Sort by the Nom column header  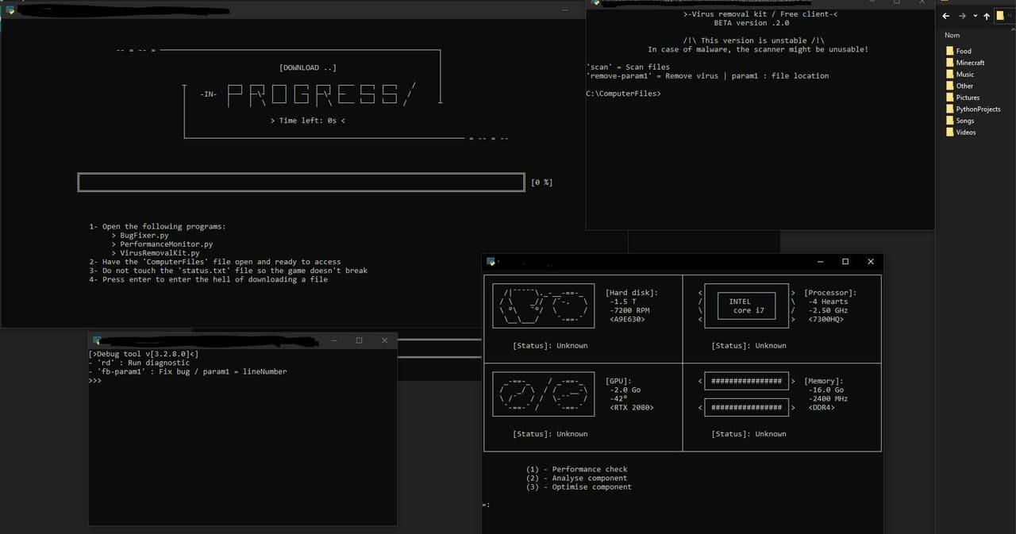point(952,35)
